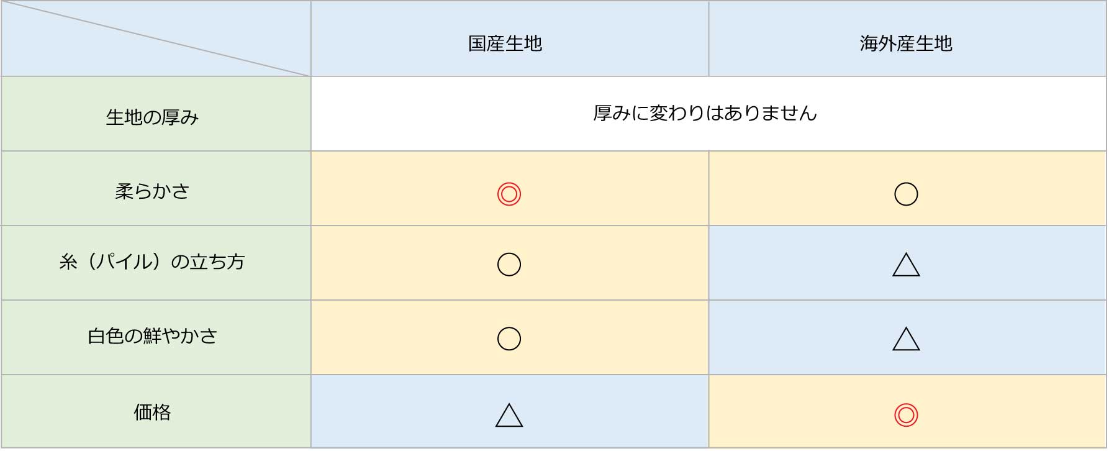Select the circle in the 白色の鮮やかさ row

[509, 339]
